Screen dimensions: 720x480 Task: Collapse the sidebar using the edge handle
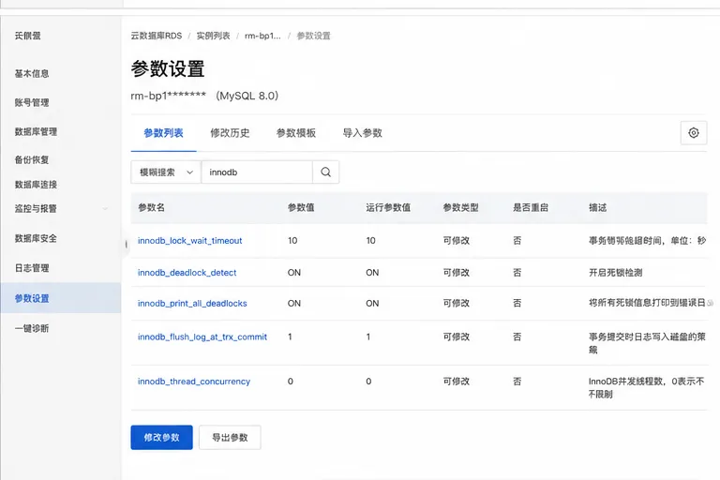pyautogui.click(x=126, y=244)
